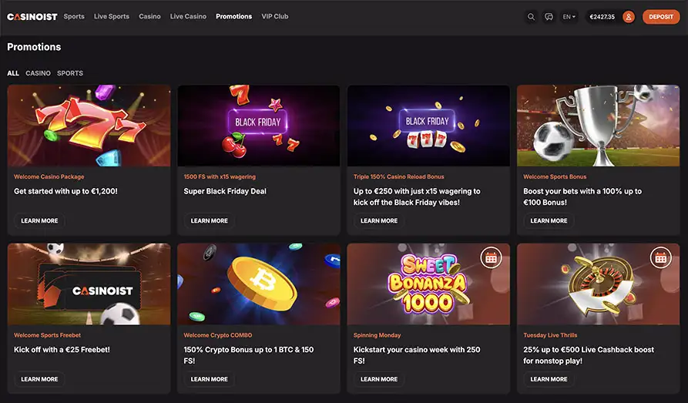Screen dimensions: 688x403
Task: Learn more about Welcome Sports Bonus
Action: click(x=549, y=221)
